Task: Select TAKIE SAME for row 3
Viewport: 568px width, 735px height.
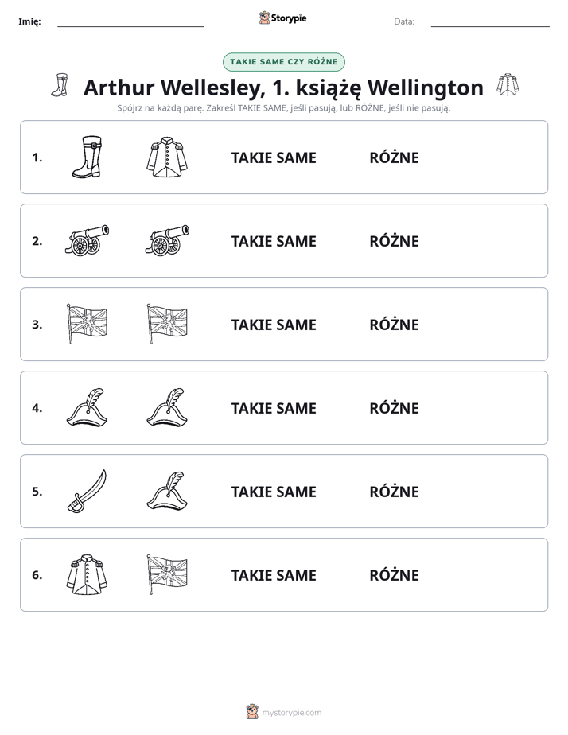Action: coord(274,325)
